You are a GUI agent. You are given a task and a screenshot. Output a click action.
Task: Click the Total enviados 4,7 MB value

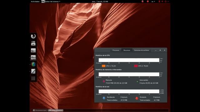157,100
